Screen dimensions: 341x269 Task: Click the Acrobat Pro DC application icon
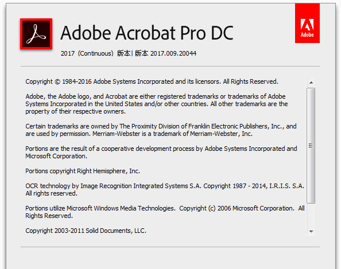click(36, 34)
